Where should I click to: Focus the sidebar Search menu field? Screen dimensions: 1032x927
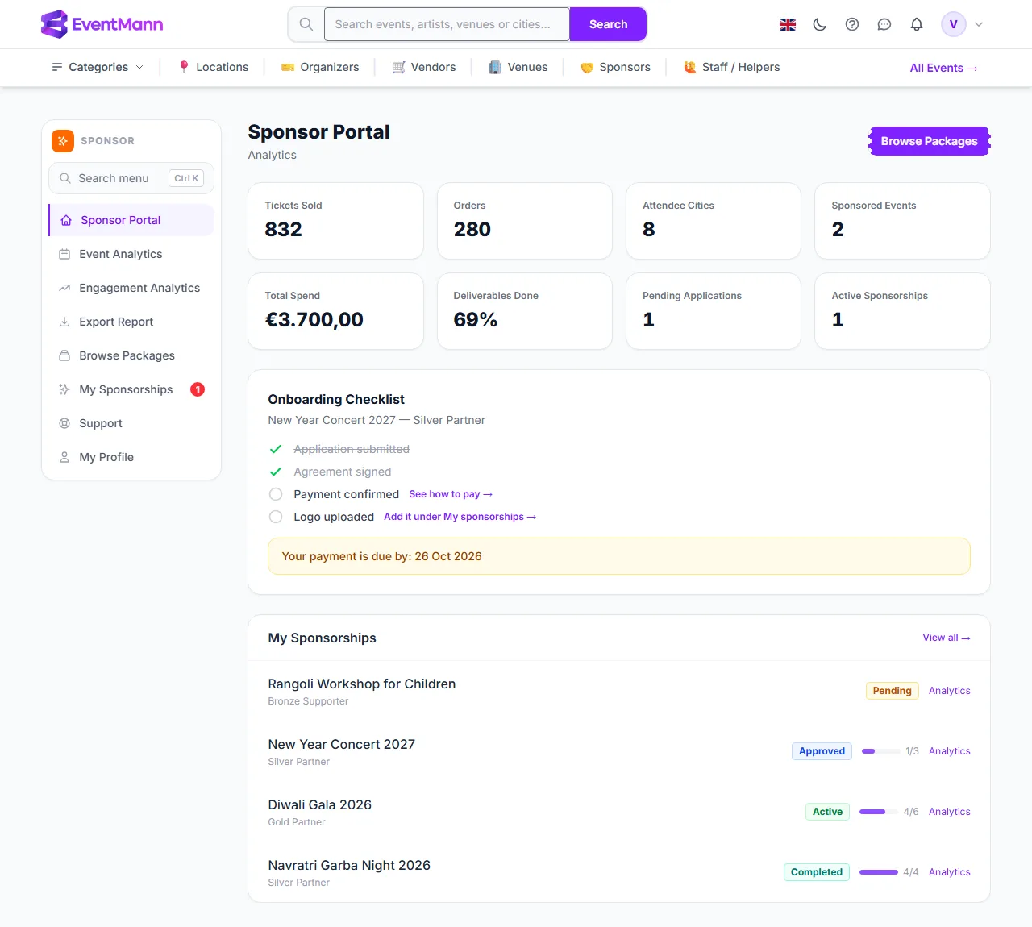click(131, 178)
